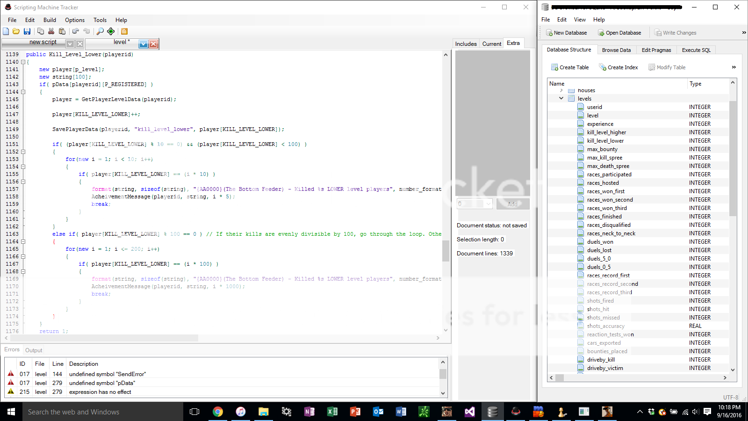The image size is (748, 421).
Task: Open Excel from the taskbar
Action: point(332,412)
